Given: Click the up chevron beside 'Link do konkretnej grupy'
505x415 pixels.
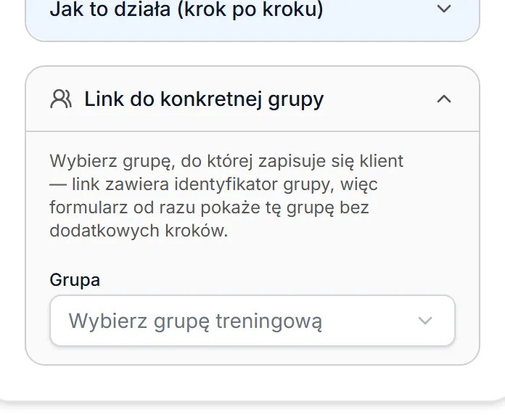Looking at the screenshot, I should (444, 99).
